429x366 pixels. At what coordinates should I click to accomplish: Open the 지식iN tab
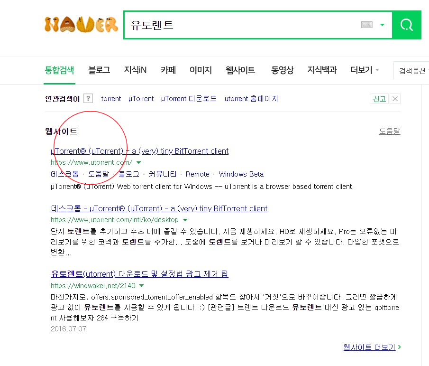click(135, 70)
